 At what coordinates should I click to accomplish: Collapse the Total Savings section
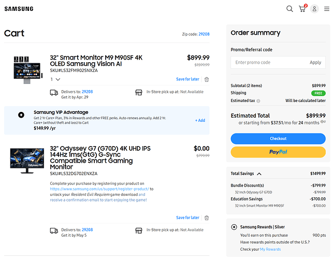[x=259, y=174]
